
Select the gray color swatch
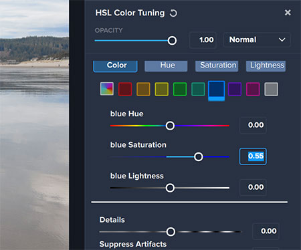pyautogui.click(x=271, y=89)
